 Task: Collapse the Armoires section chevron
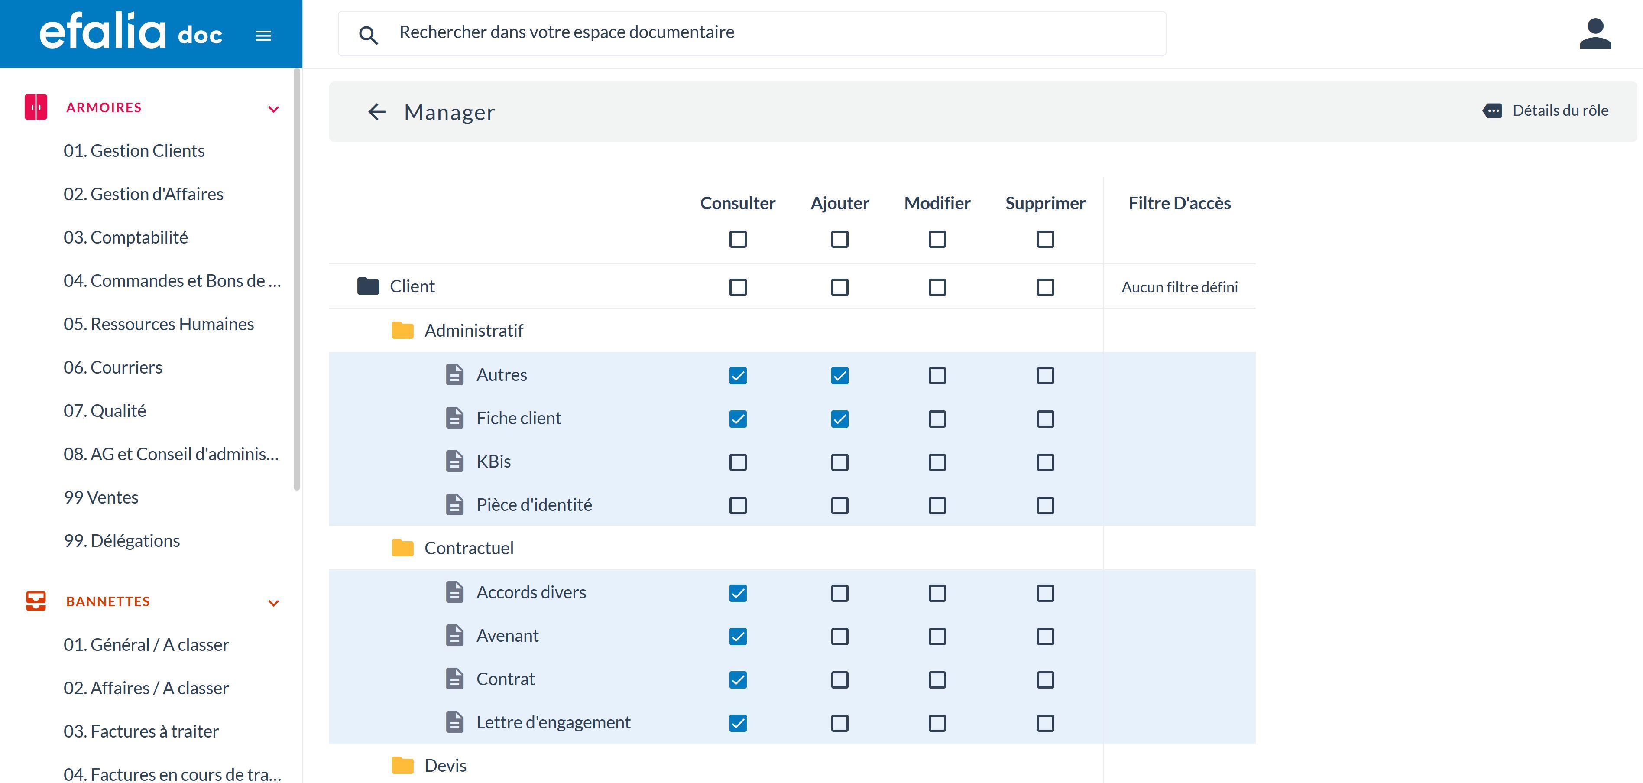274,108
